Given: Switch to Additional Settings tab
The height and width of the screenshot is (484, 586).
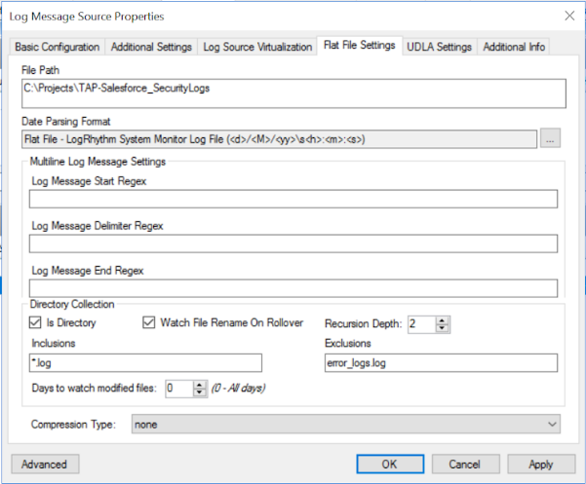Looking at the screenshot, I should 150,47.
